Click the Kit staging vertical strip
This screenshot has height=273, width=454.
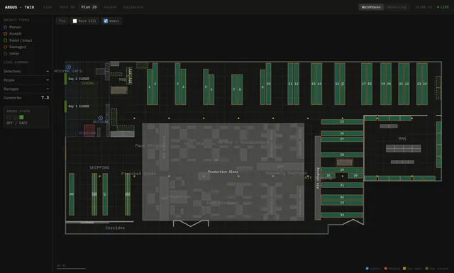pos(318,178)
